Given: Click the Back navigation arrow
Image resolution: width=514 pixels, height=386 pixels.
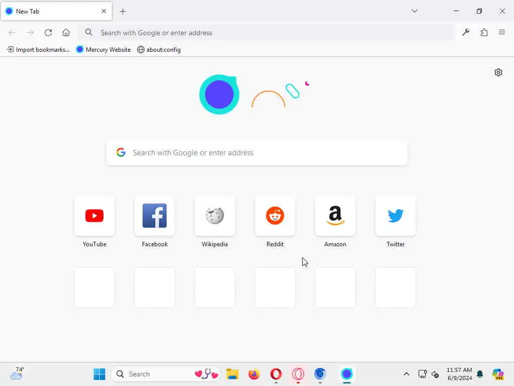Looking at the screenshot, I should (x=12, y=33).
